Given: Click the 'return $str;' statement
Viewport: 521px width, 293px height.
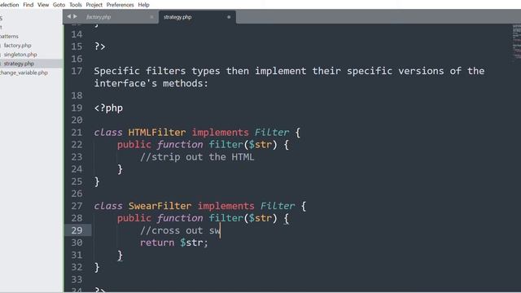Looking at the screenshot, I should coord(174,243).
